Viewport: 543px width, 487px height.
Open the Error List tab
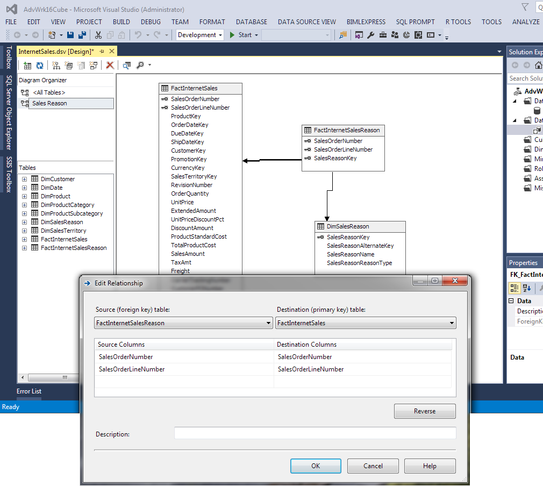pyautogui.click(x=29, y=391)
